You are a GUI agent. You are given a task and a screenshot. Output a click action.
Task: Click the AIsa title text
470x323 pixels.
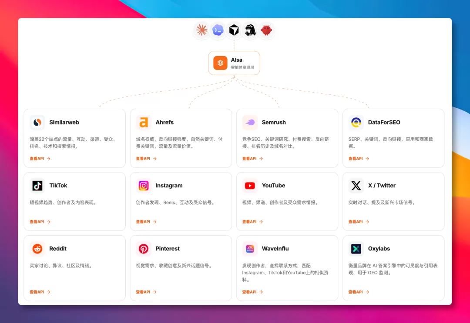point(236,60)
